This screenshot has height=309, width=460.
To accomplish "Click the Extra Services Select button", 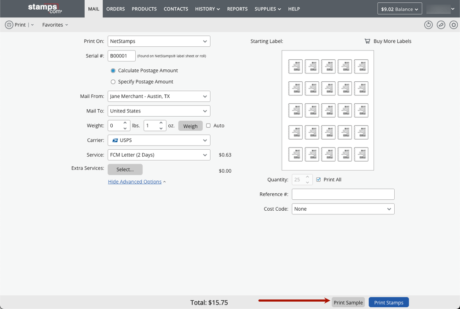I will coord(125,169).
